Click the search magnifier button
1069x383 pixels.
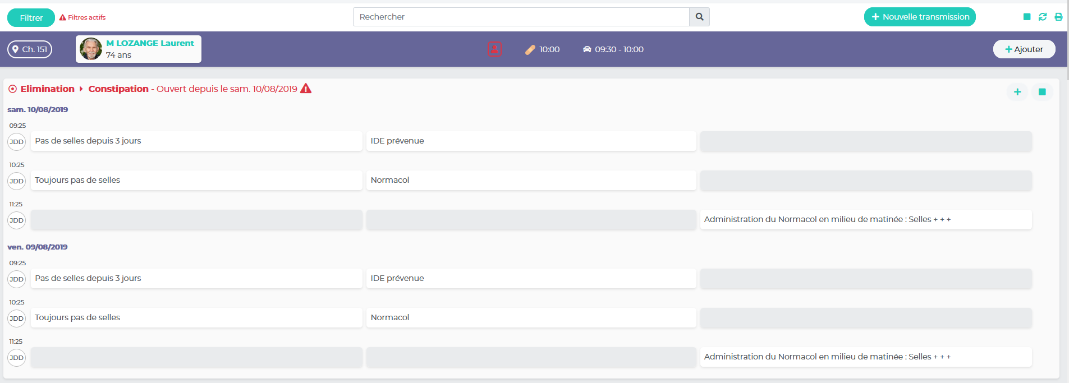pyautogui.click(x=699, y=17)
